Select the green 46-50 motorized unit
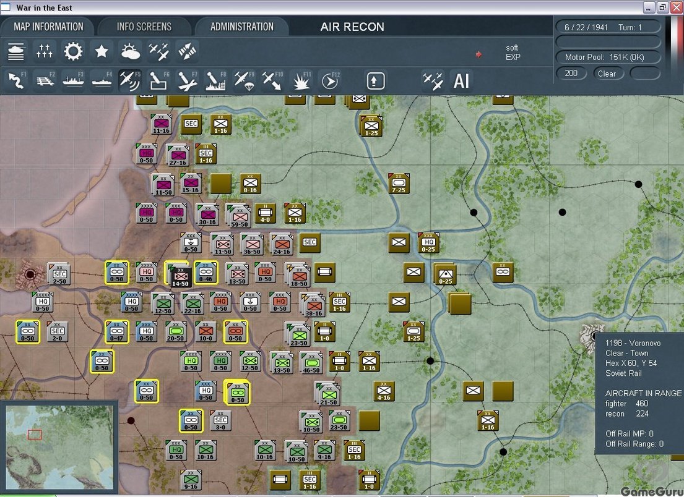The height and width of the screenshot is (497, 684). tap(311, 363)
